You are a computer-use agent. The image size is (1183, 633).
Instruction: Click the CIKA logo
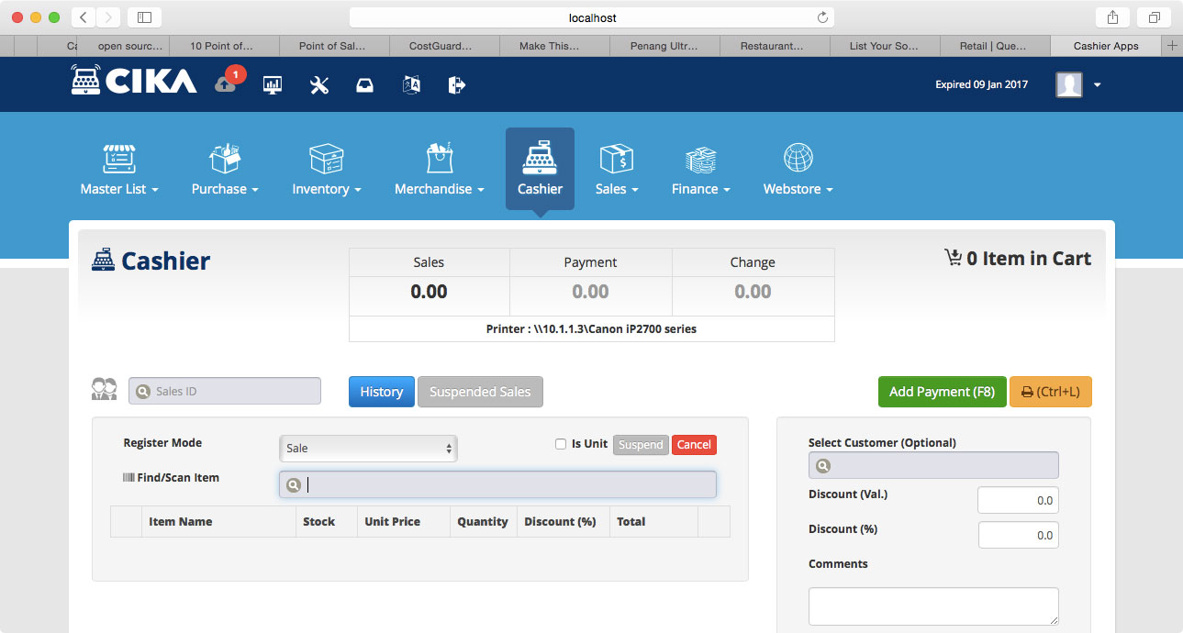(134, 81)
